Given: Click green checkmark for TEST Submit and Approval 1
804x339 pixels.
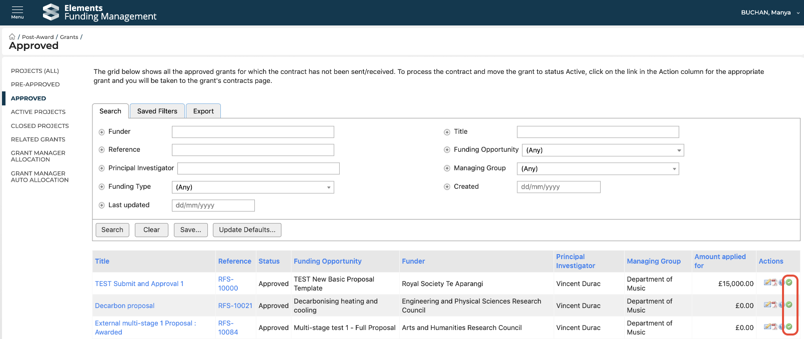Looking at the screenshot, I should coord(789,283).
